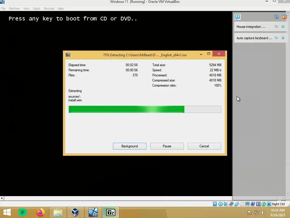The image size is (290, 218).
Task: Open the network tray icon
Action: point(257,213)
